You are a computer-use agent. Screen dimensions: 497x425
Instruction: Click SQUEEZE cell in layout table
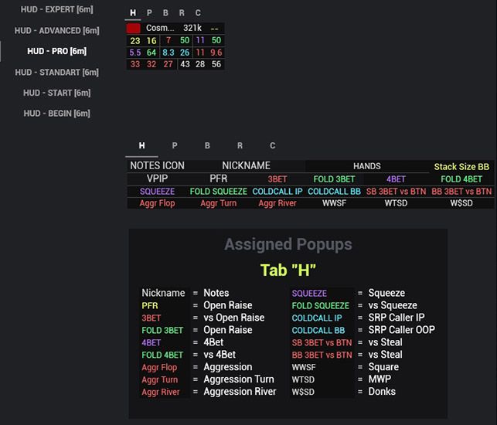tap(157, 192)
